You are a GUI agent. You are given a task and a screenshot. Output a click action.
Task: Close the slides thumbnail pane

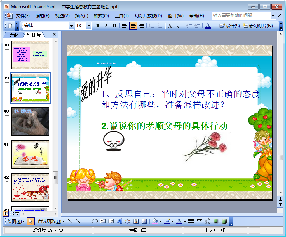click(x=54, y=34)
